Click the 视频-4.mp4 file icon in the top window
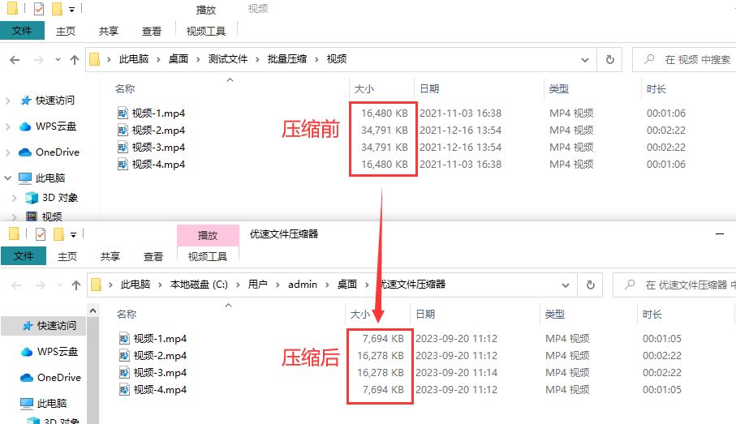 pos(123,164)
